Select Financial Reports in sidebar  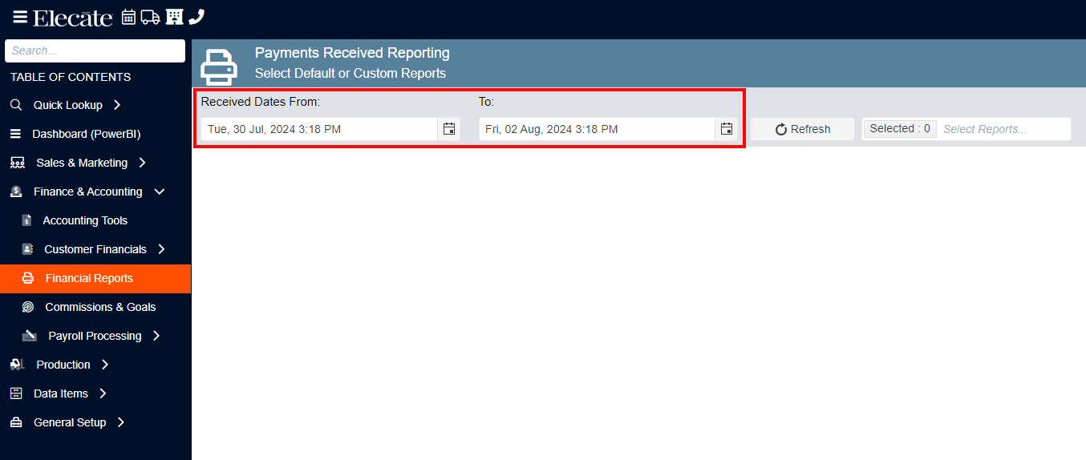89,278
